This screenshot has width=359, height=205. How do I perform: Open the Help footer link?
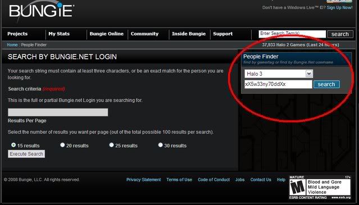pos(281,180)
